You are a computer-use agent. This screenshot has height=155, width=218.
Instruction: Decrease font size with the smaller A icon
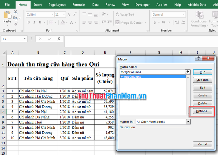(x=75, y=14)
